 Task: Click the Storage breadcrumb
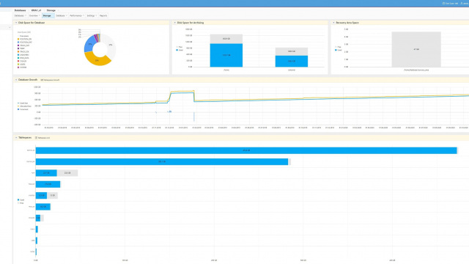pyautogui.click(x=51, y=10)
